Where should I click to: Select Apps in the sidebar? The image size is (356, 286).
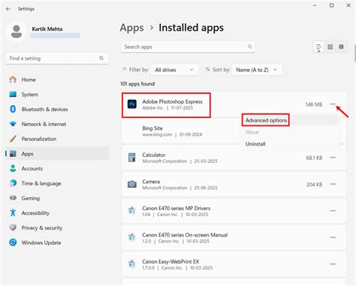coord(57,154)
